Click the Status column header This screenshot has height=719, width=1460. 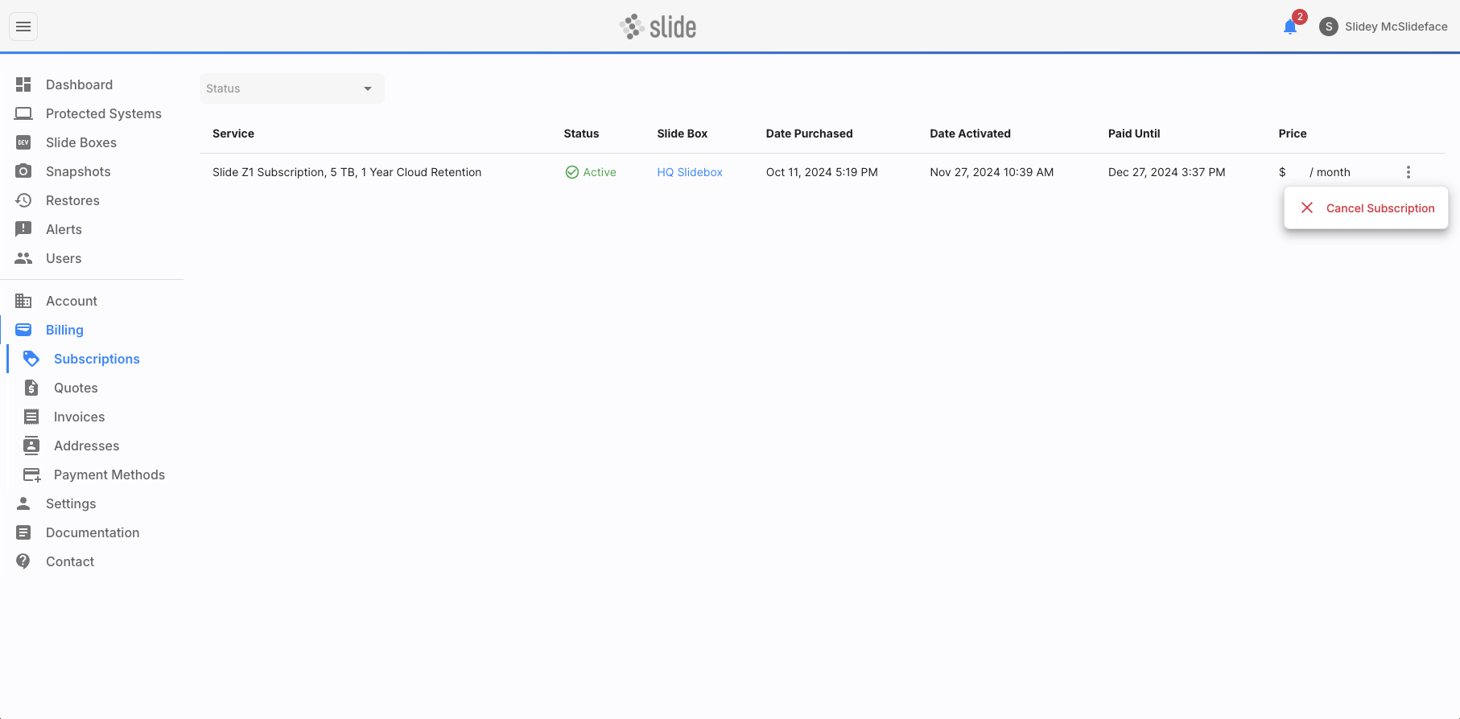(581, 134)
